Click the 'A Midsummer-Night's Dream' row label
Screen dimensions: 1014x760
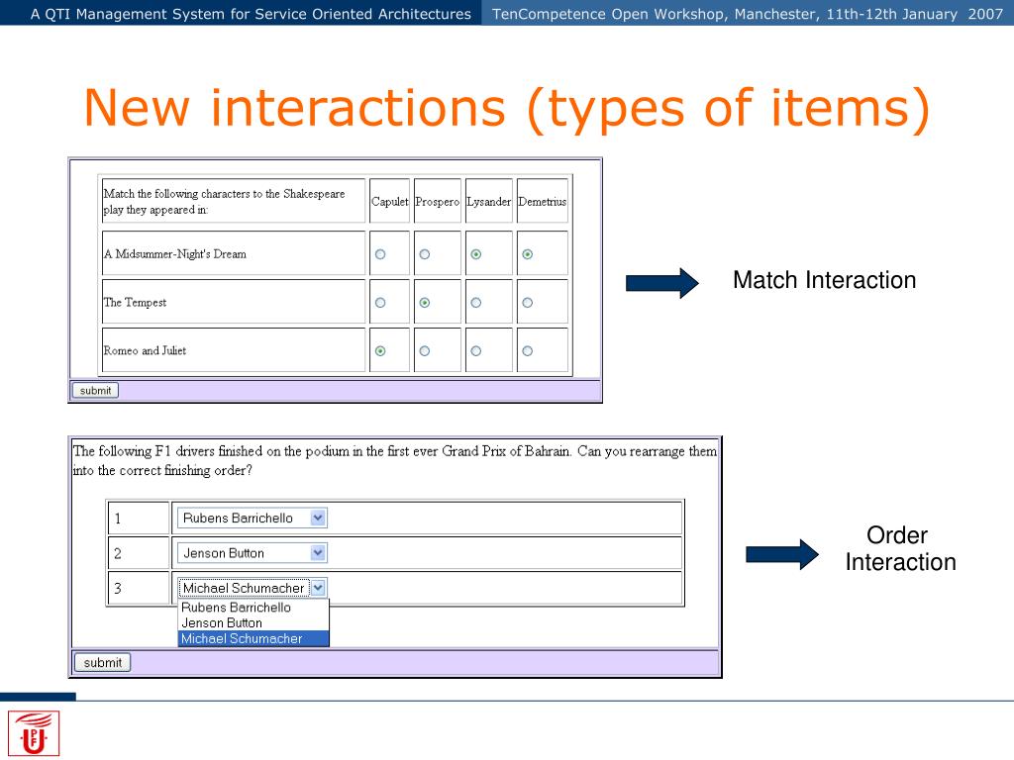point(175,254)
